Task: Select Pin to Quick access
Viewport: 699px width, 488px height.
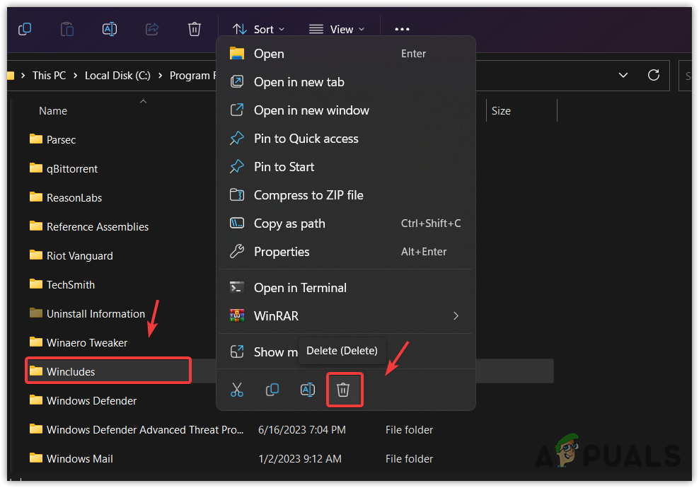Action: [345, 139]
